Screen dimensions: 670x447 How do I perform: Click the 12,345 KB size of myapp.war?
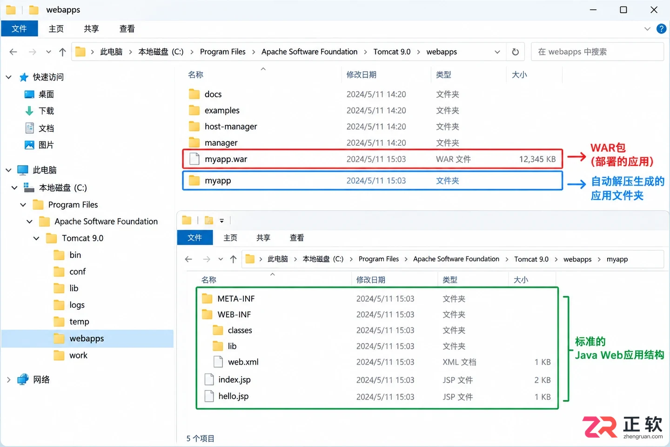[x=537, y=159]
